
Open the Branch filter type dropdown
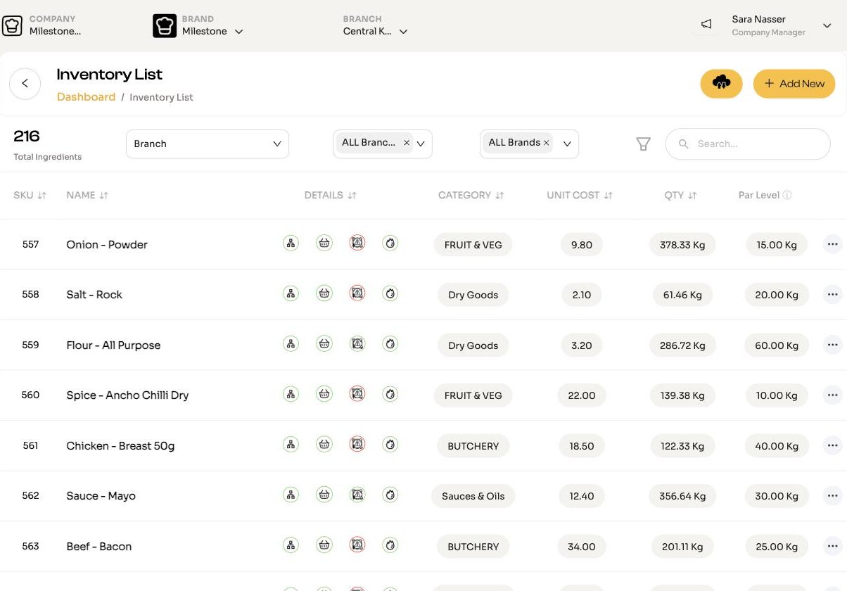(x=208, y=144)
